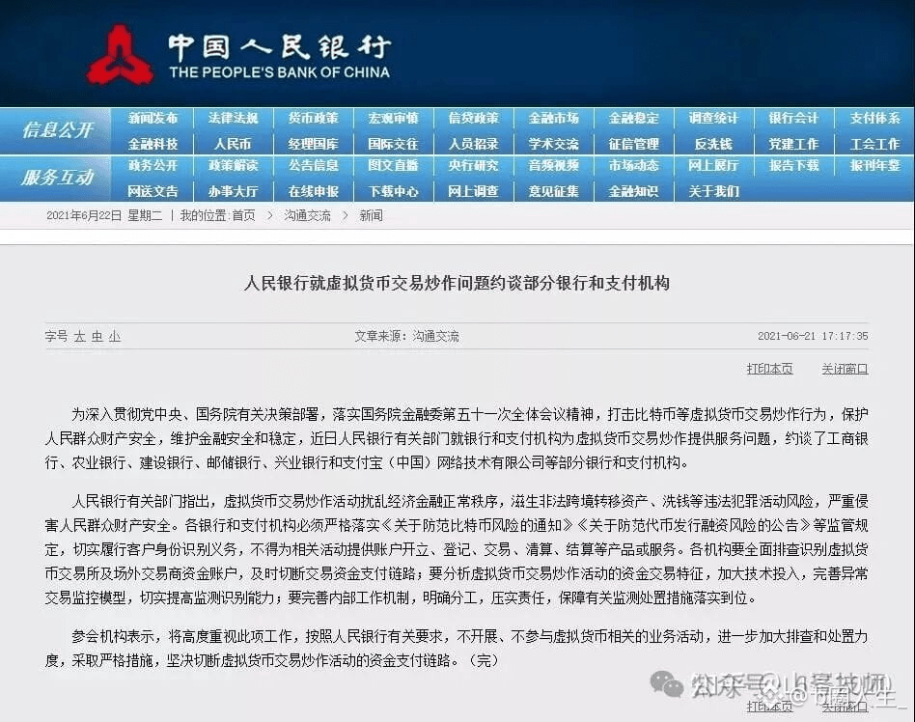Image resolution: width=915 pixels, height=722 pixels.
Task: Open the 下载中心 section
Action: 393,191
